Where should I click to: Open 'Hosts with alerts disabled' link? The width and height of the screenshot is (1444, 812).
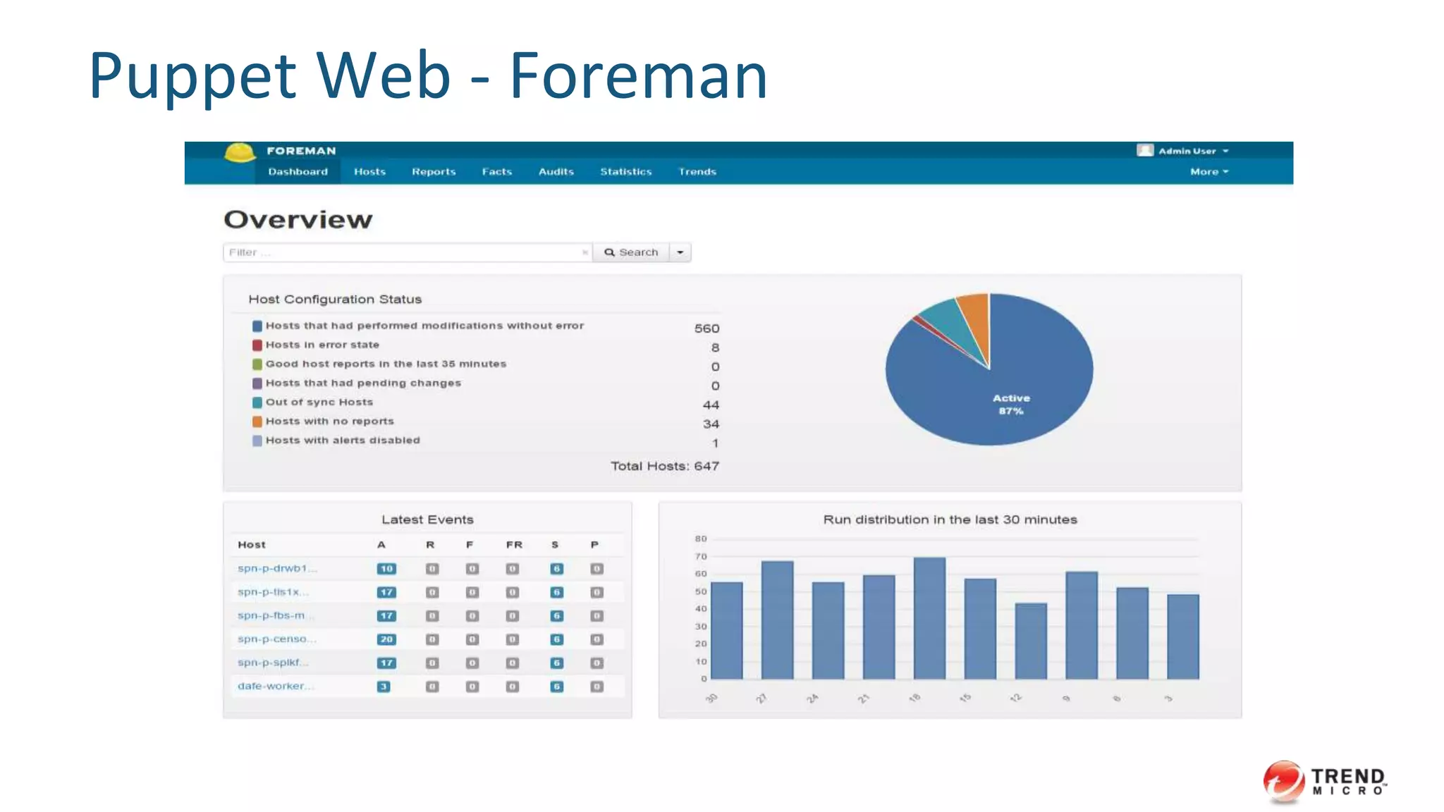(343, 440)
